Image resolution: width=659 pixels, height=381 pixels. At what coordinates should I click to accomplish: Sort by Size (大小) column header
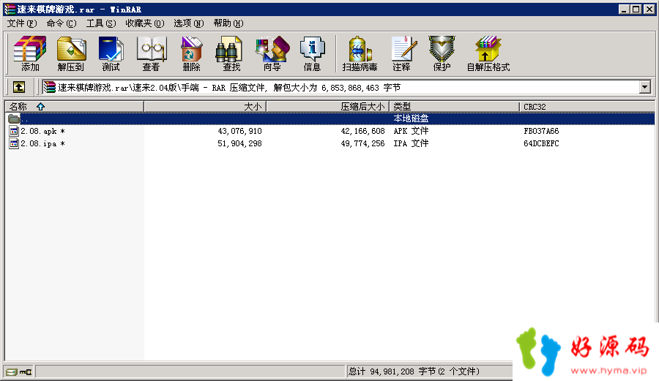tap(205, 107)
